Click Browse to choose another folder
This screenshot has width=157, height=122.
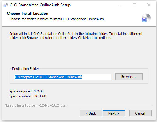click(x=129, y=77)
